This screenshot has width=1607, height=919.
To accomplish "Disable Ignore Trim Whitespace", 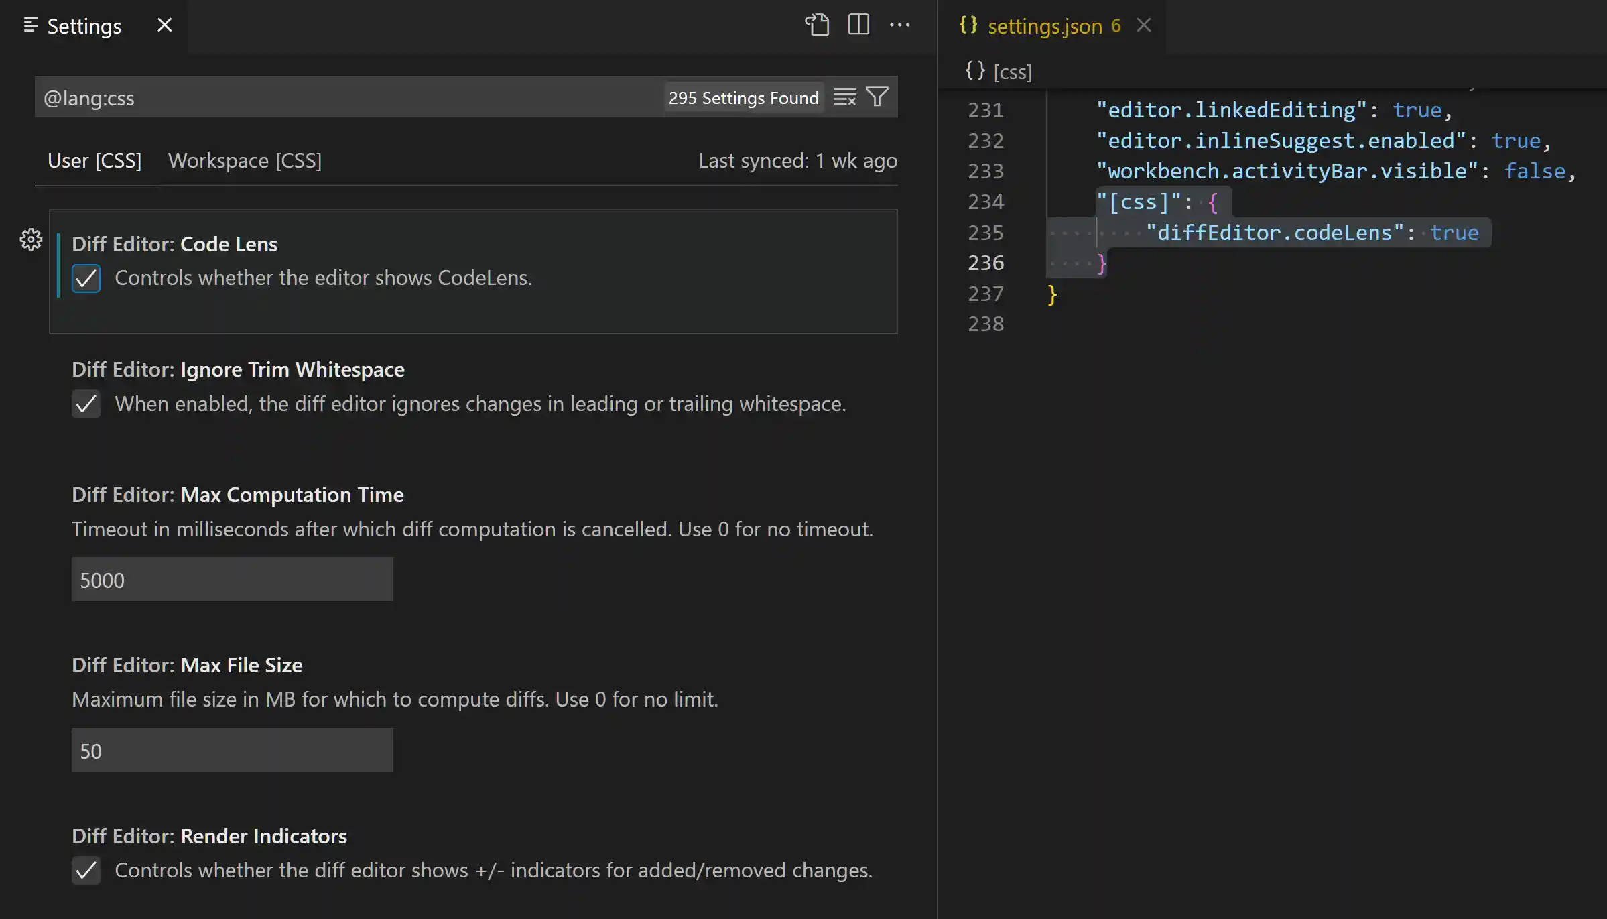I will click(86, 404).
